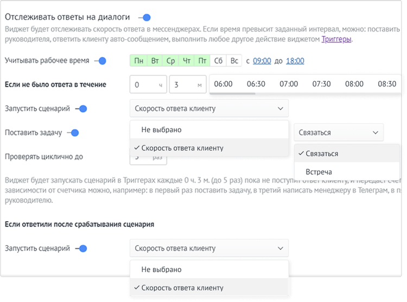Disable "Поставить задачу" switch
This screenshot has height=302, width=407.
point(73,132)
